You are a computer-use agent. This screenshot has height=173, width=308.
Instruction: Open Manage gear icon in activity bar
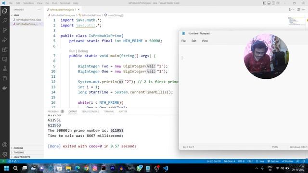pyautogui.click(x=5, y=154)
